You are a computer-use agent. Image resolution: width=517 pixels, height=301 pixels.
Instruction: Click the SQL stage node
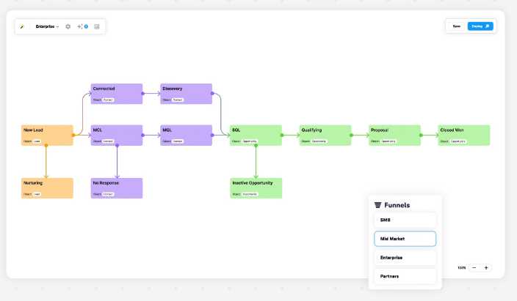coord(256,135)
